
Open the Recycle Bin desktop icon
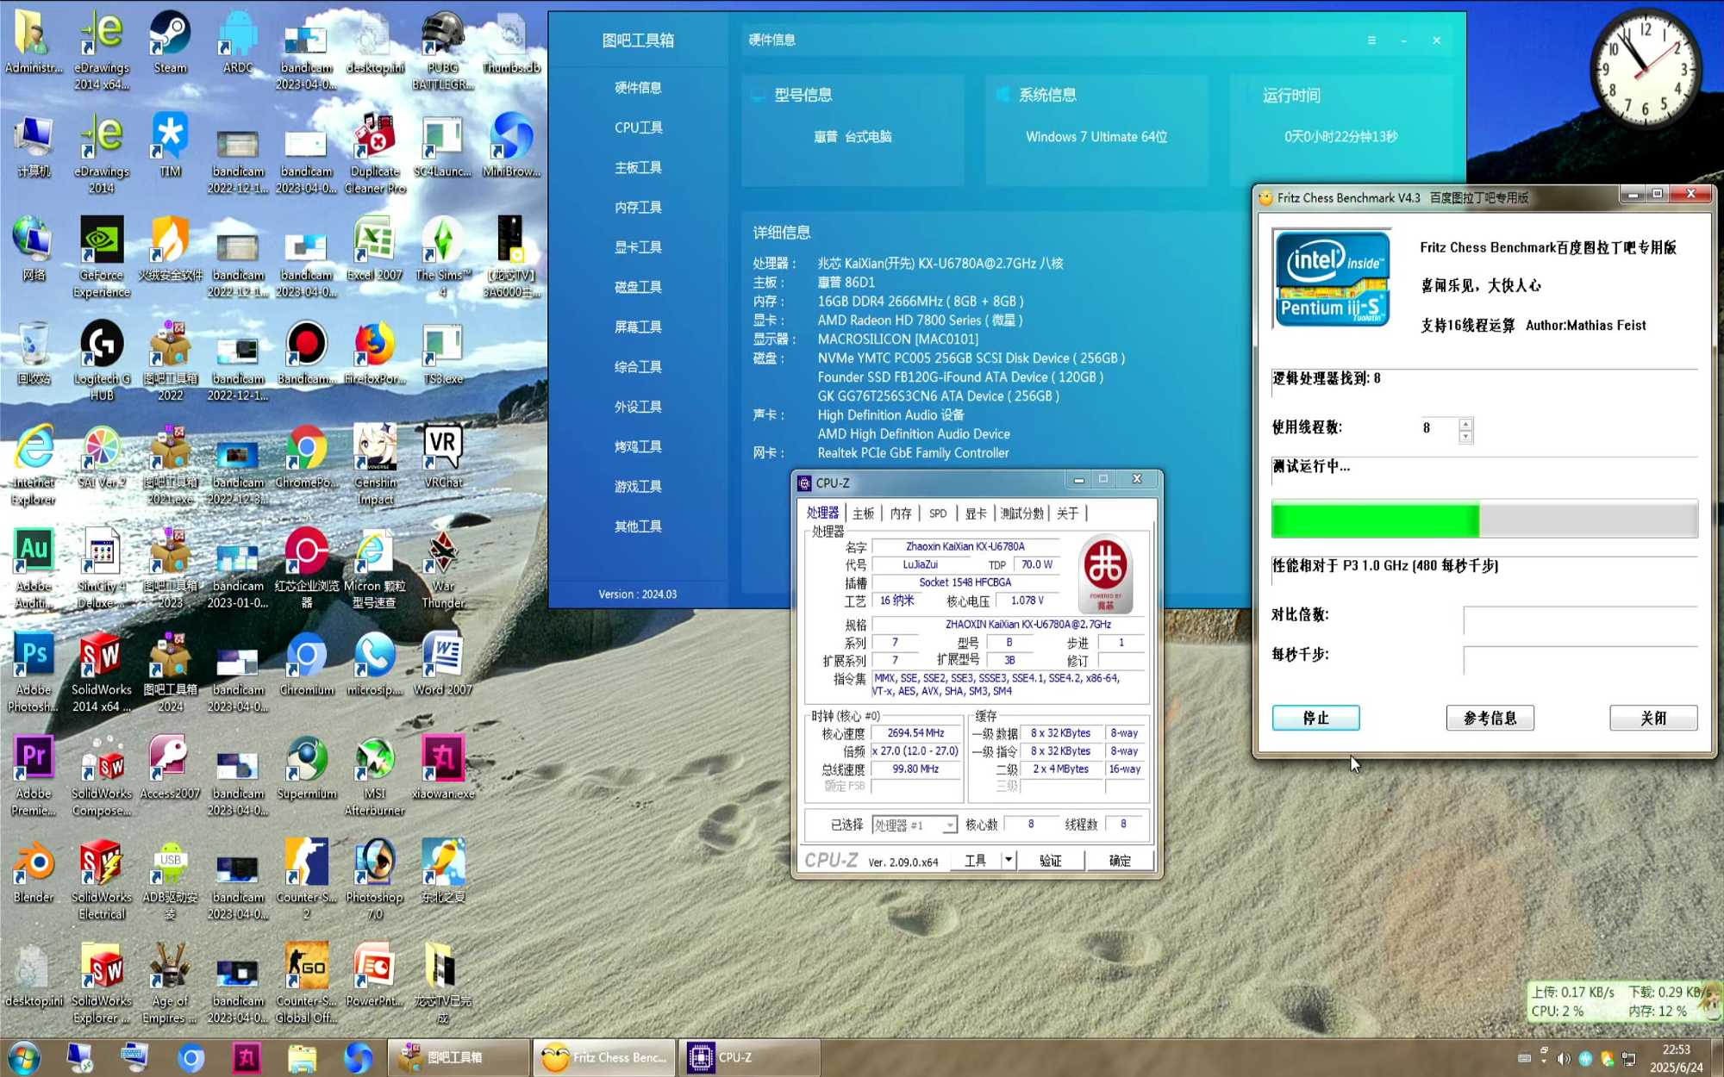(x=34, y=352)
